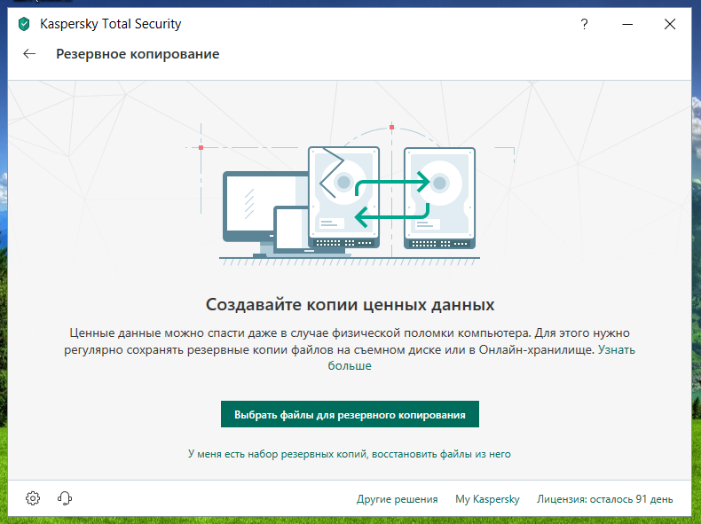Open 'My Kaspersky' link
Viewport: 701px width, 524px height.
(487, 499)
